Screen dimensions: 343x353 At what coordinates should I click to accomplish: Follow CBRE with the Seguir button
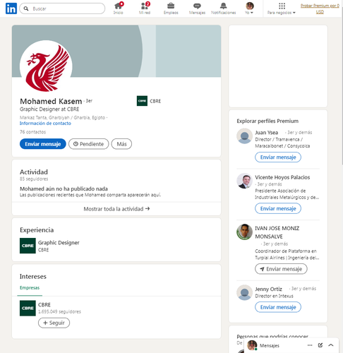point(54,323)
